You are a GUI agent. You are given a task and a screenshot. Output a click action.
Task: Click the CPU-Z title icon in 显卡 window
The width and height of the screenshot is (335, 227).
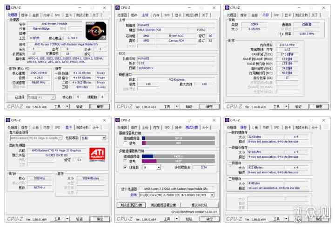pos(8,120)
